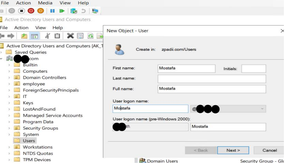Expand the Computers container chevron
Viewport: 285px width, 164px height.
(x=9, y=71)
